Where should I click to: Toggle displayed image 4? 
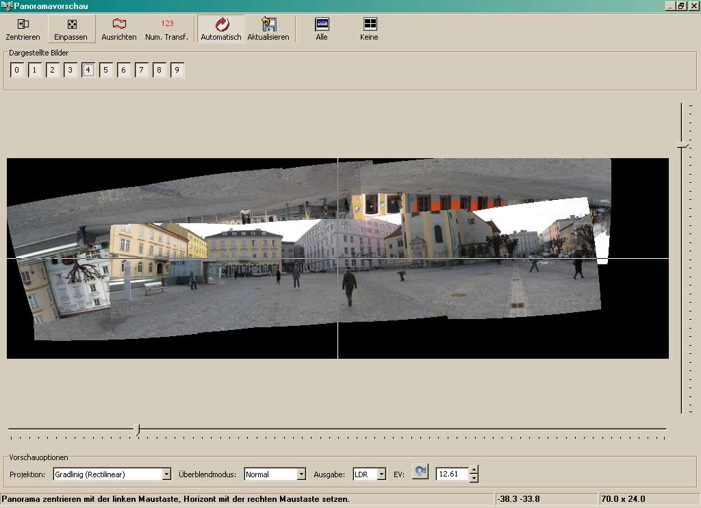pyautogui.click(x=88, y=70)
